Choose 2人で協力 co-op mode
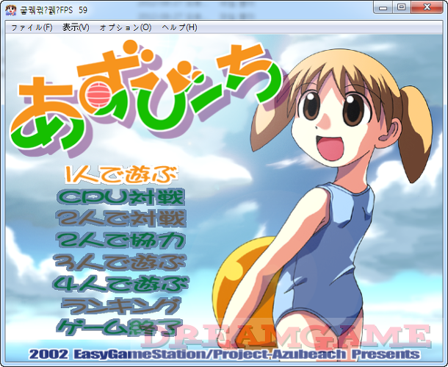This screenshot has width=448, height=367. 121,240
